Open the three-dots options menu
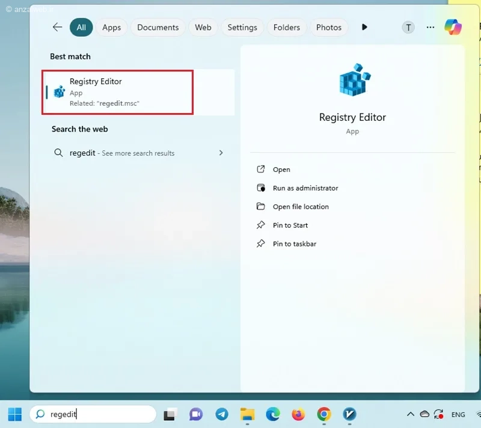481x428 pixels. (430, 27)
